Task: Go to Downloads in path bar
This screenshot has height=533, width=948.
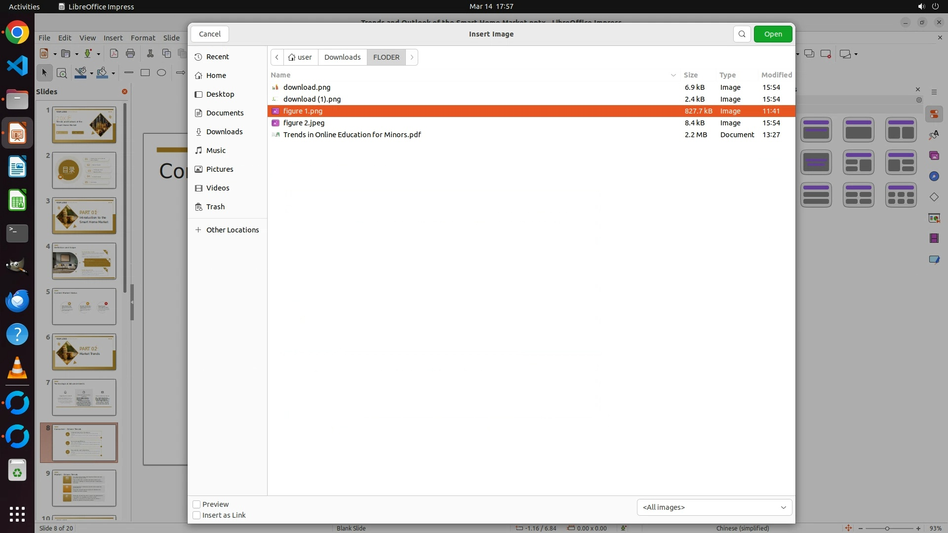Action: (x=342, y=57)
